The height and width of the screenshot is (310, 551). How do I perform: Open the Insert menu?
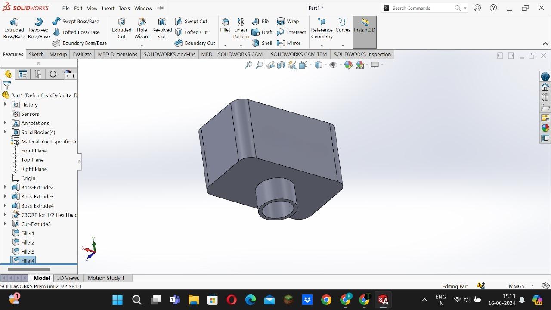(108, 8)
